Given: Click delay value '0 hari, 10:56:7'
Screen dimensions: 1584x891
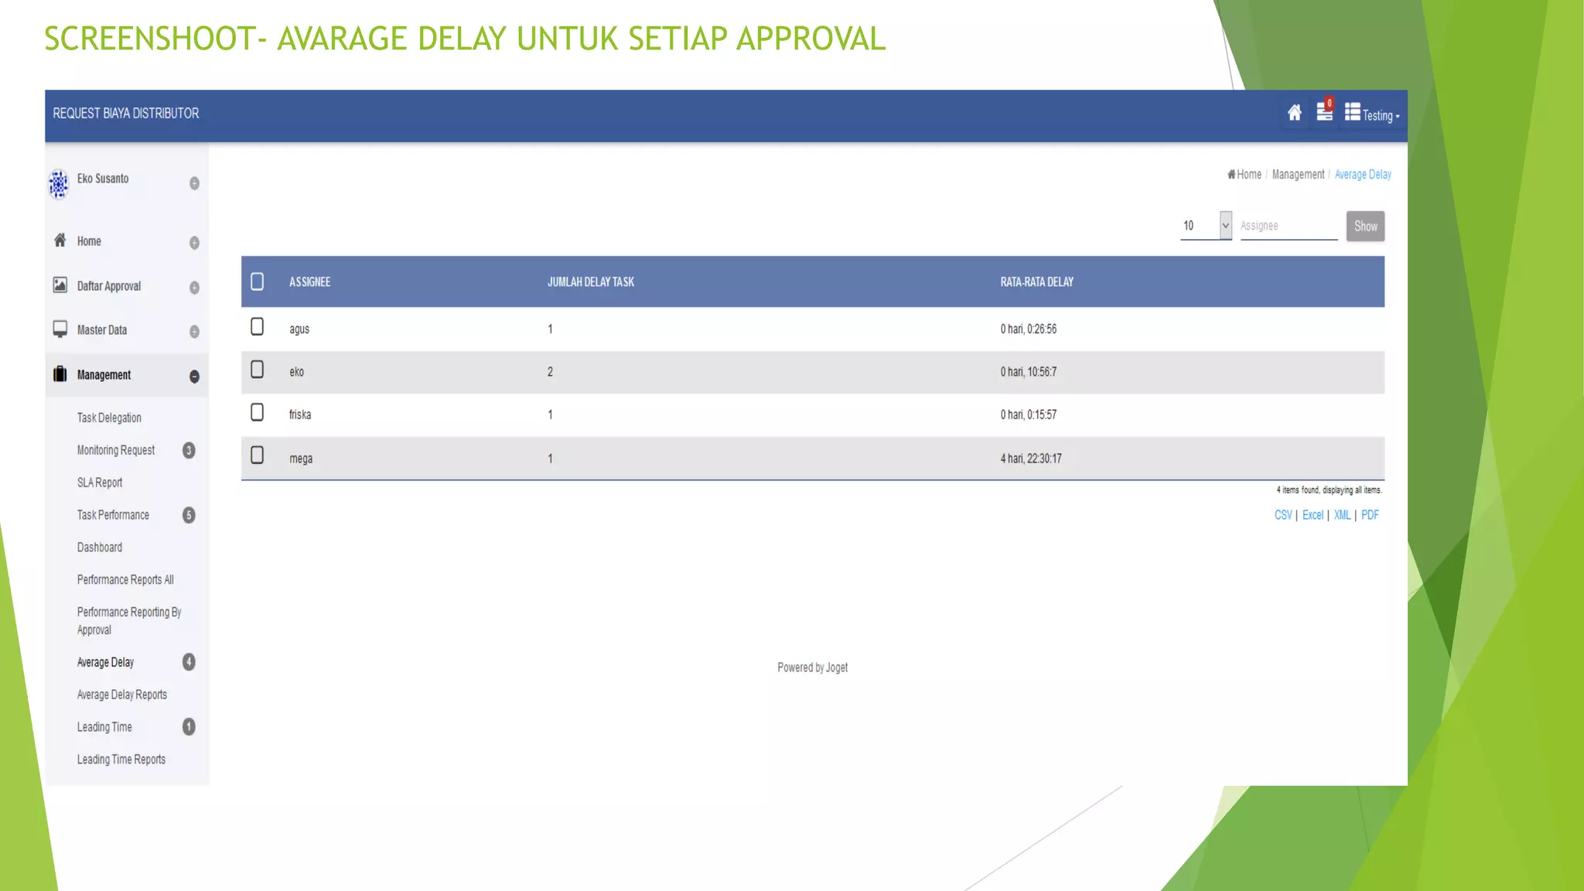Looking at the screenshot, I should (x=1028, y=372).
